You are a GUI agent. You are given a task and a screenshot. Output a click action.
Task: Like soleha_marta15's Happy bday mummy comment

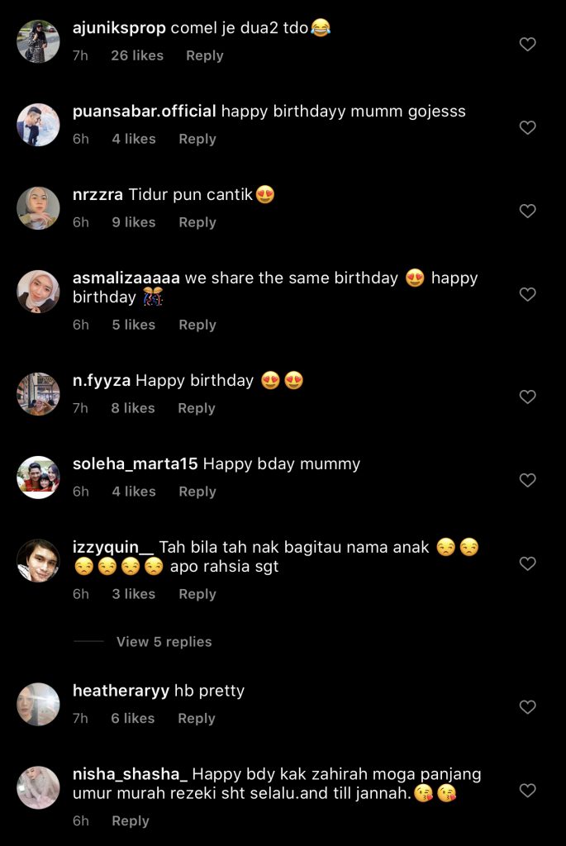pos(527,481)
